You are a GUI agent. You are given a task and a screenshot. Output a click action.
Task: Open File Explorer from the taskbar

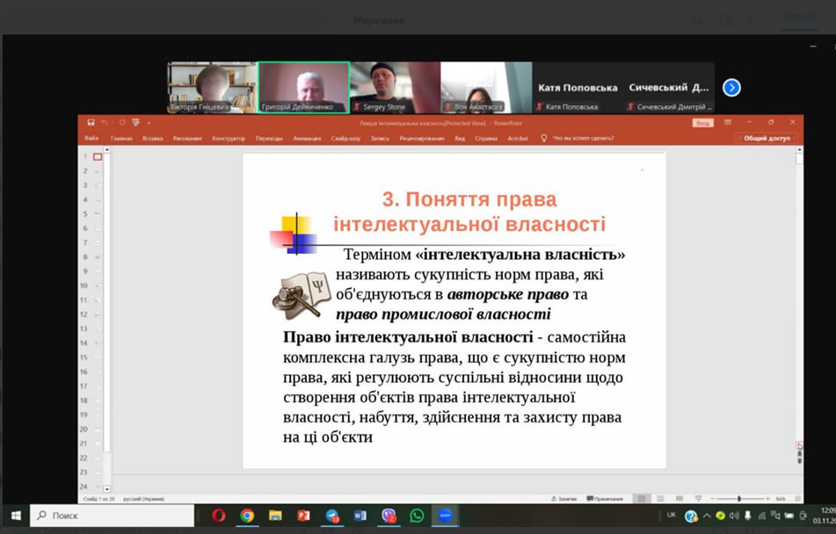pos(275,516)
